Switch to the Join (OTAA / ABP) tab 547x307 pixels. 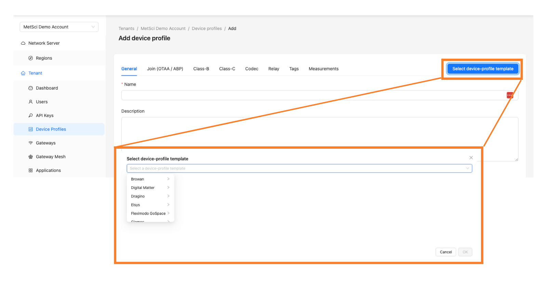[x=165, y=69]
